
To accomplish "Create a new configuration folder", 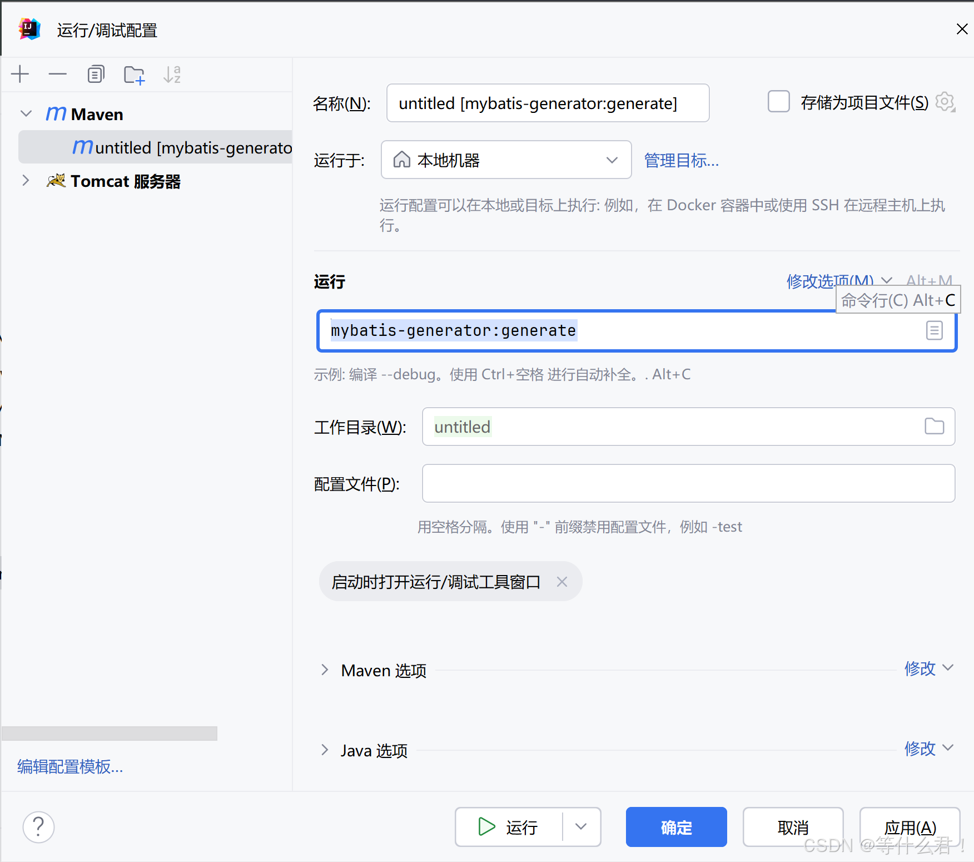I will [x=133, y=74].
